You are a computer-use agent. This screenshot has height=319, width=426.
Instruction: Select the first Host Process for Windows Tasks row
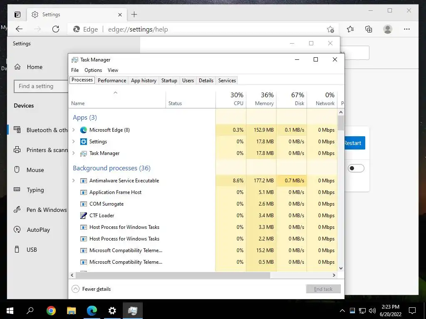tap(203, 227)
